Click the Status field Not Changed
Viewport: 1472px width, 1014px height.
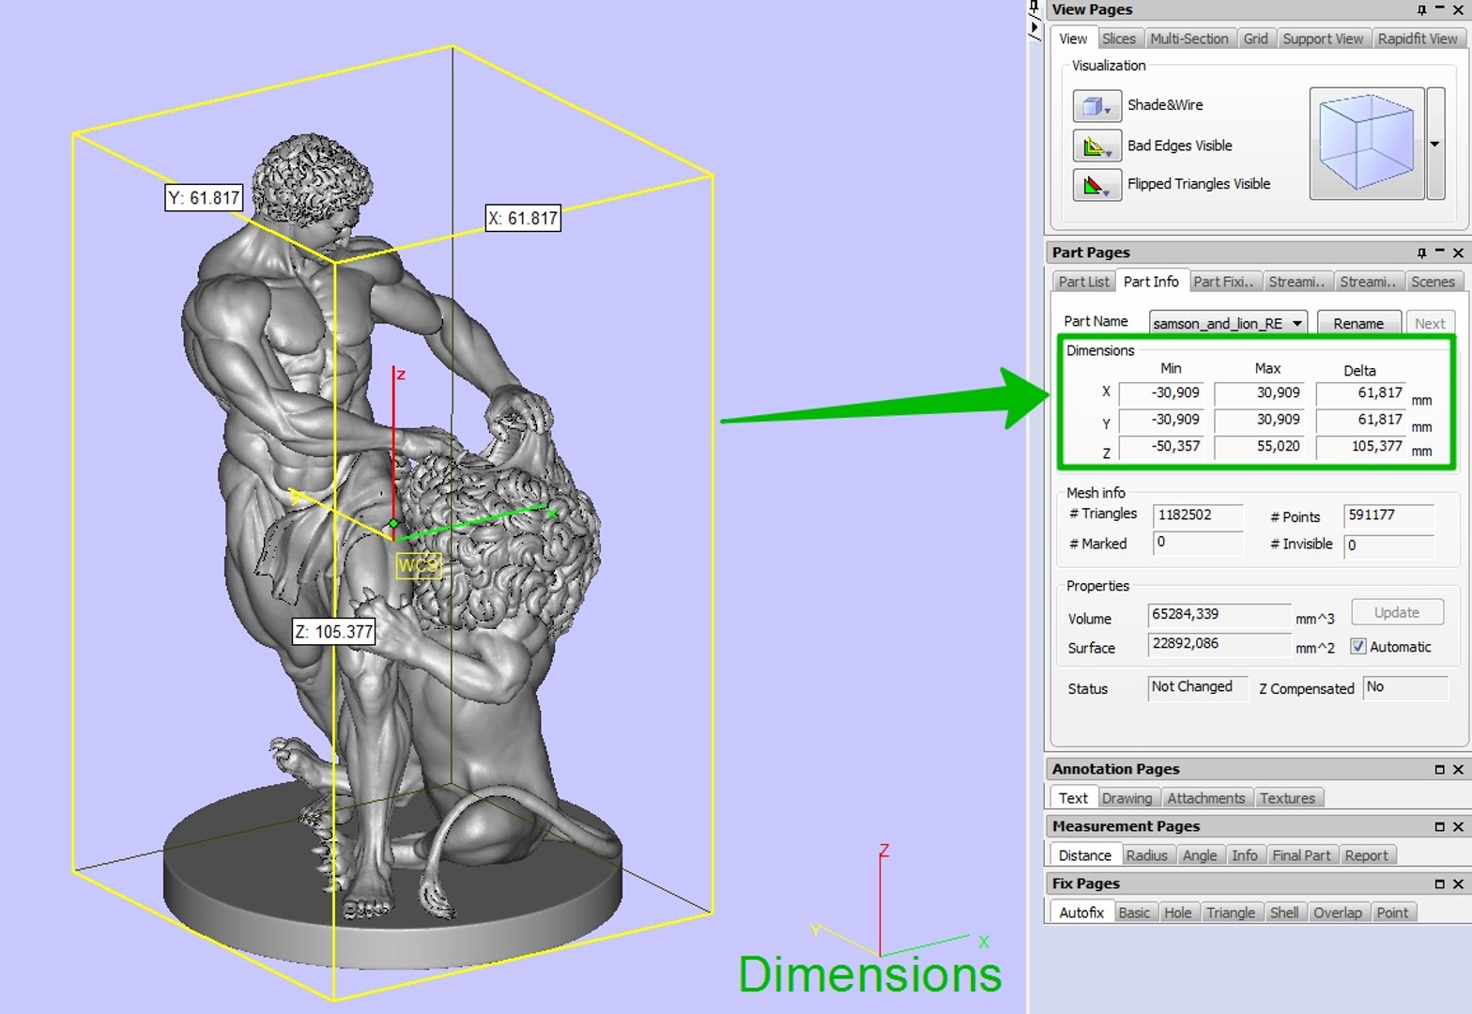(x=1198, y=687)
